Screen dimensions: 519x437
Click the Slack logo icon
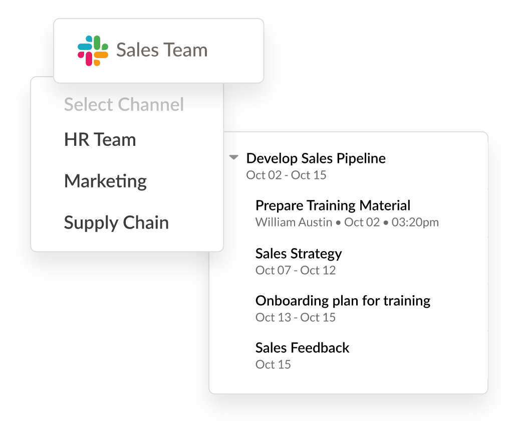coord(93,51)
